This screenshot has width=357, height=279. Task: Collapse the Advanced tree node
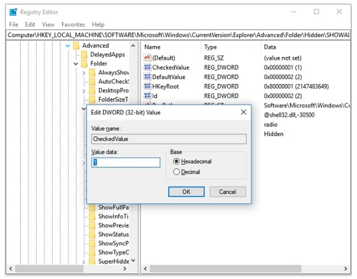point(68,46)
